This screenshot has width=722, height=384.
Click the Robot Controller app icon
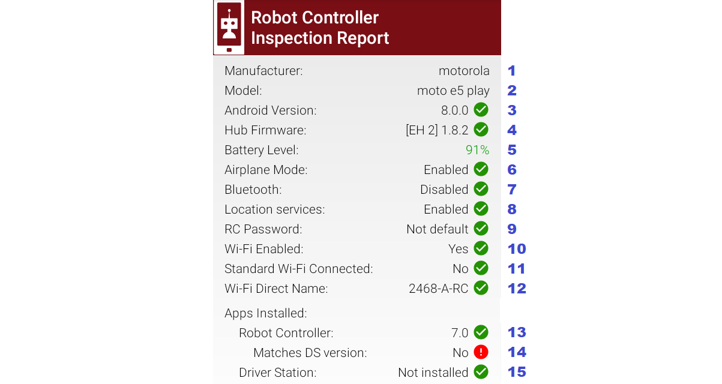[x=229, y=28]
